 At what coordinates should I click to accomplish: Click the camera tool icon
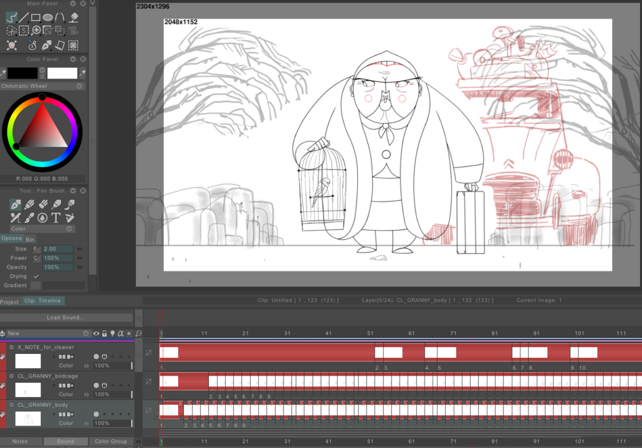click(73, 31)
